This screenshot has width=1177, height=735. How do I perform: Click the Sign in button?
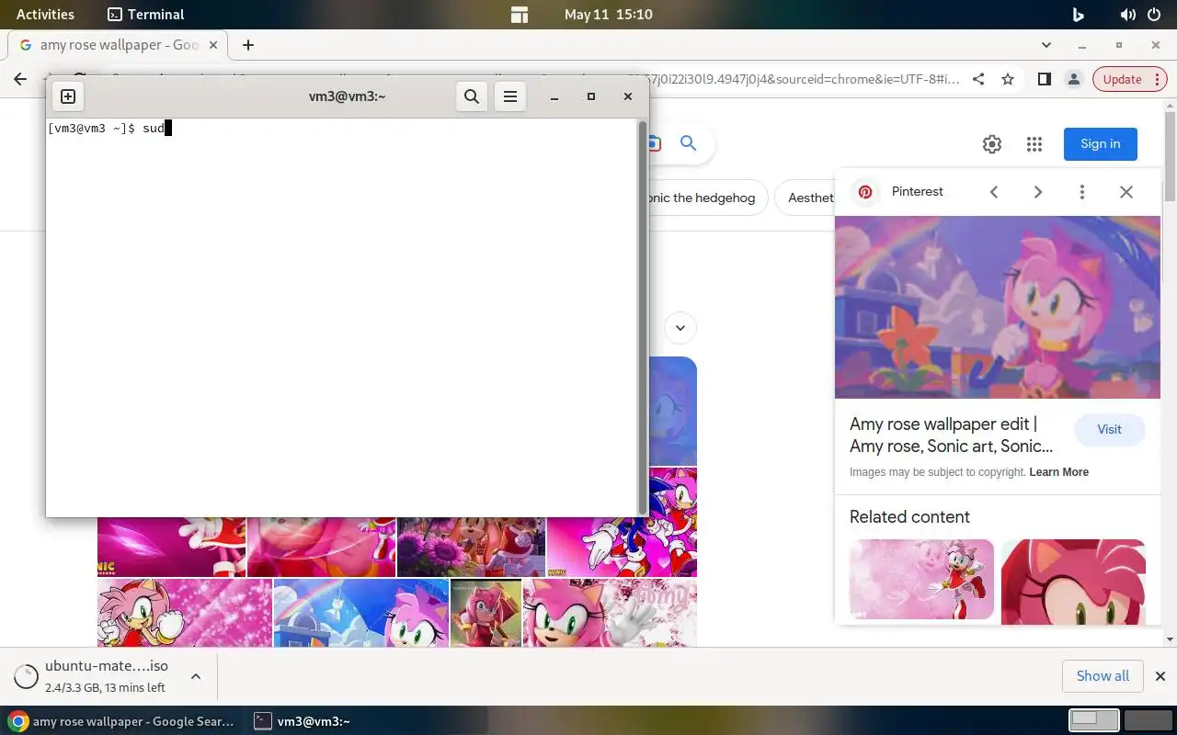click(1101, 144)
